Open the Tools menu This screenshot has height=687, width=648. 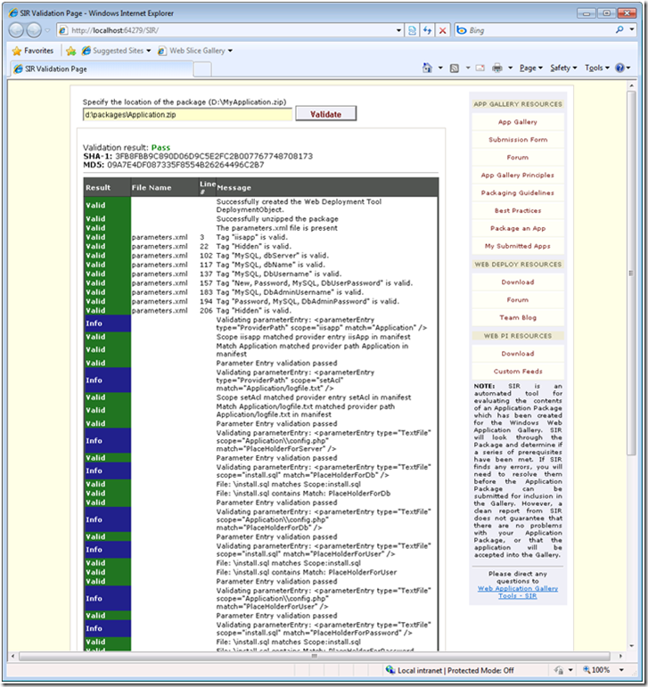(596, 68)
